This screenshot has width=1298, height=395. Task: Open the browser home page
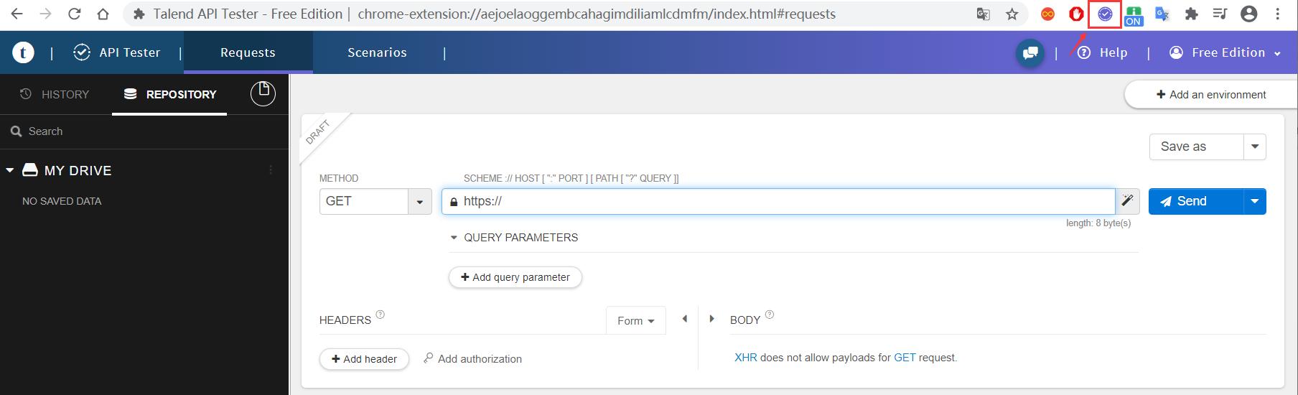103,14
